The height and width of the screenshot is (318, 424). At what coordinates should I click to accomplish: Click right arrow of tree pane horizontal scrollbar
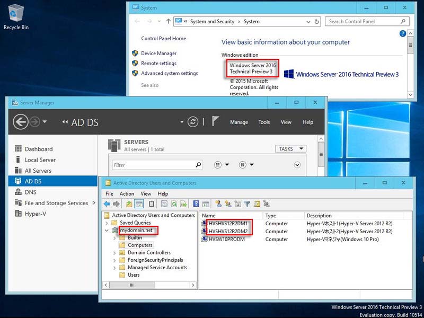[193, 285]
